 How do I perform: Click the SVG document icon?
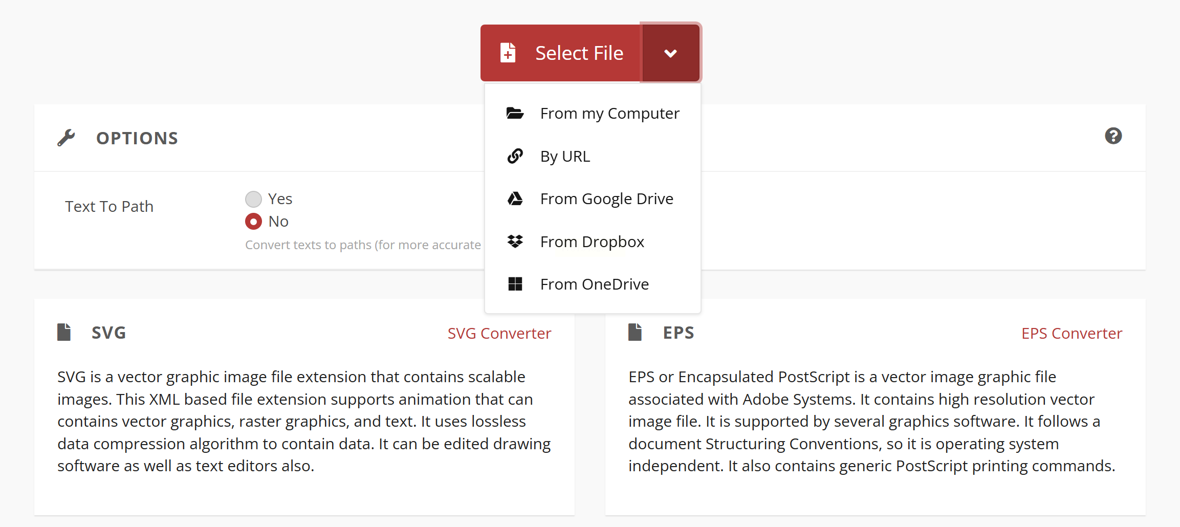64,332
